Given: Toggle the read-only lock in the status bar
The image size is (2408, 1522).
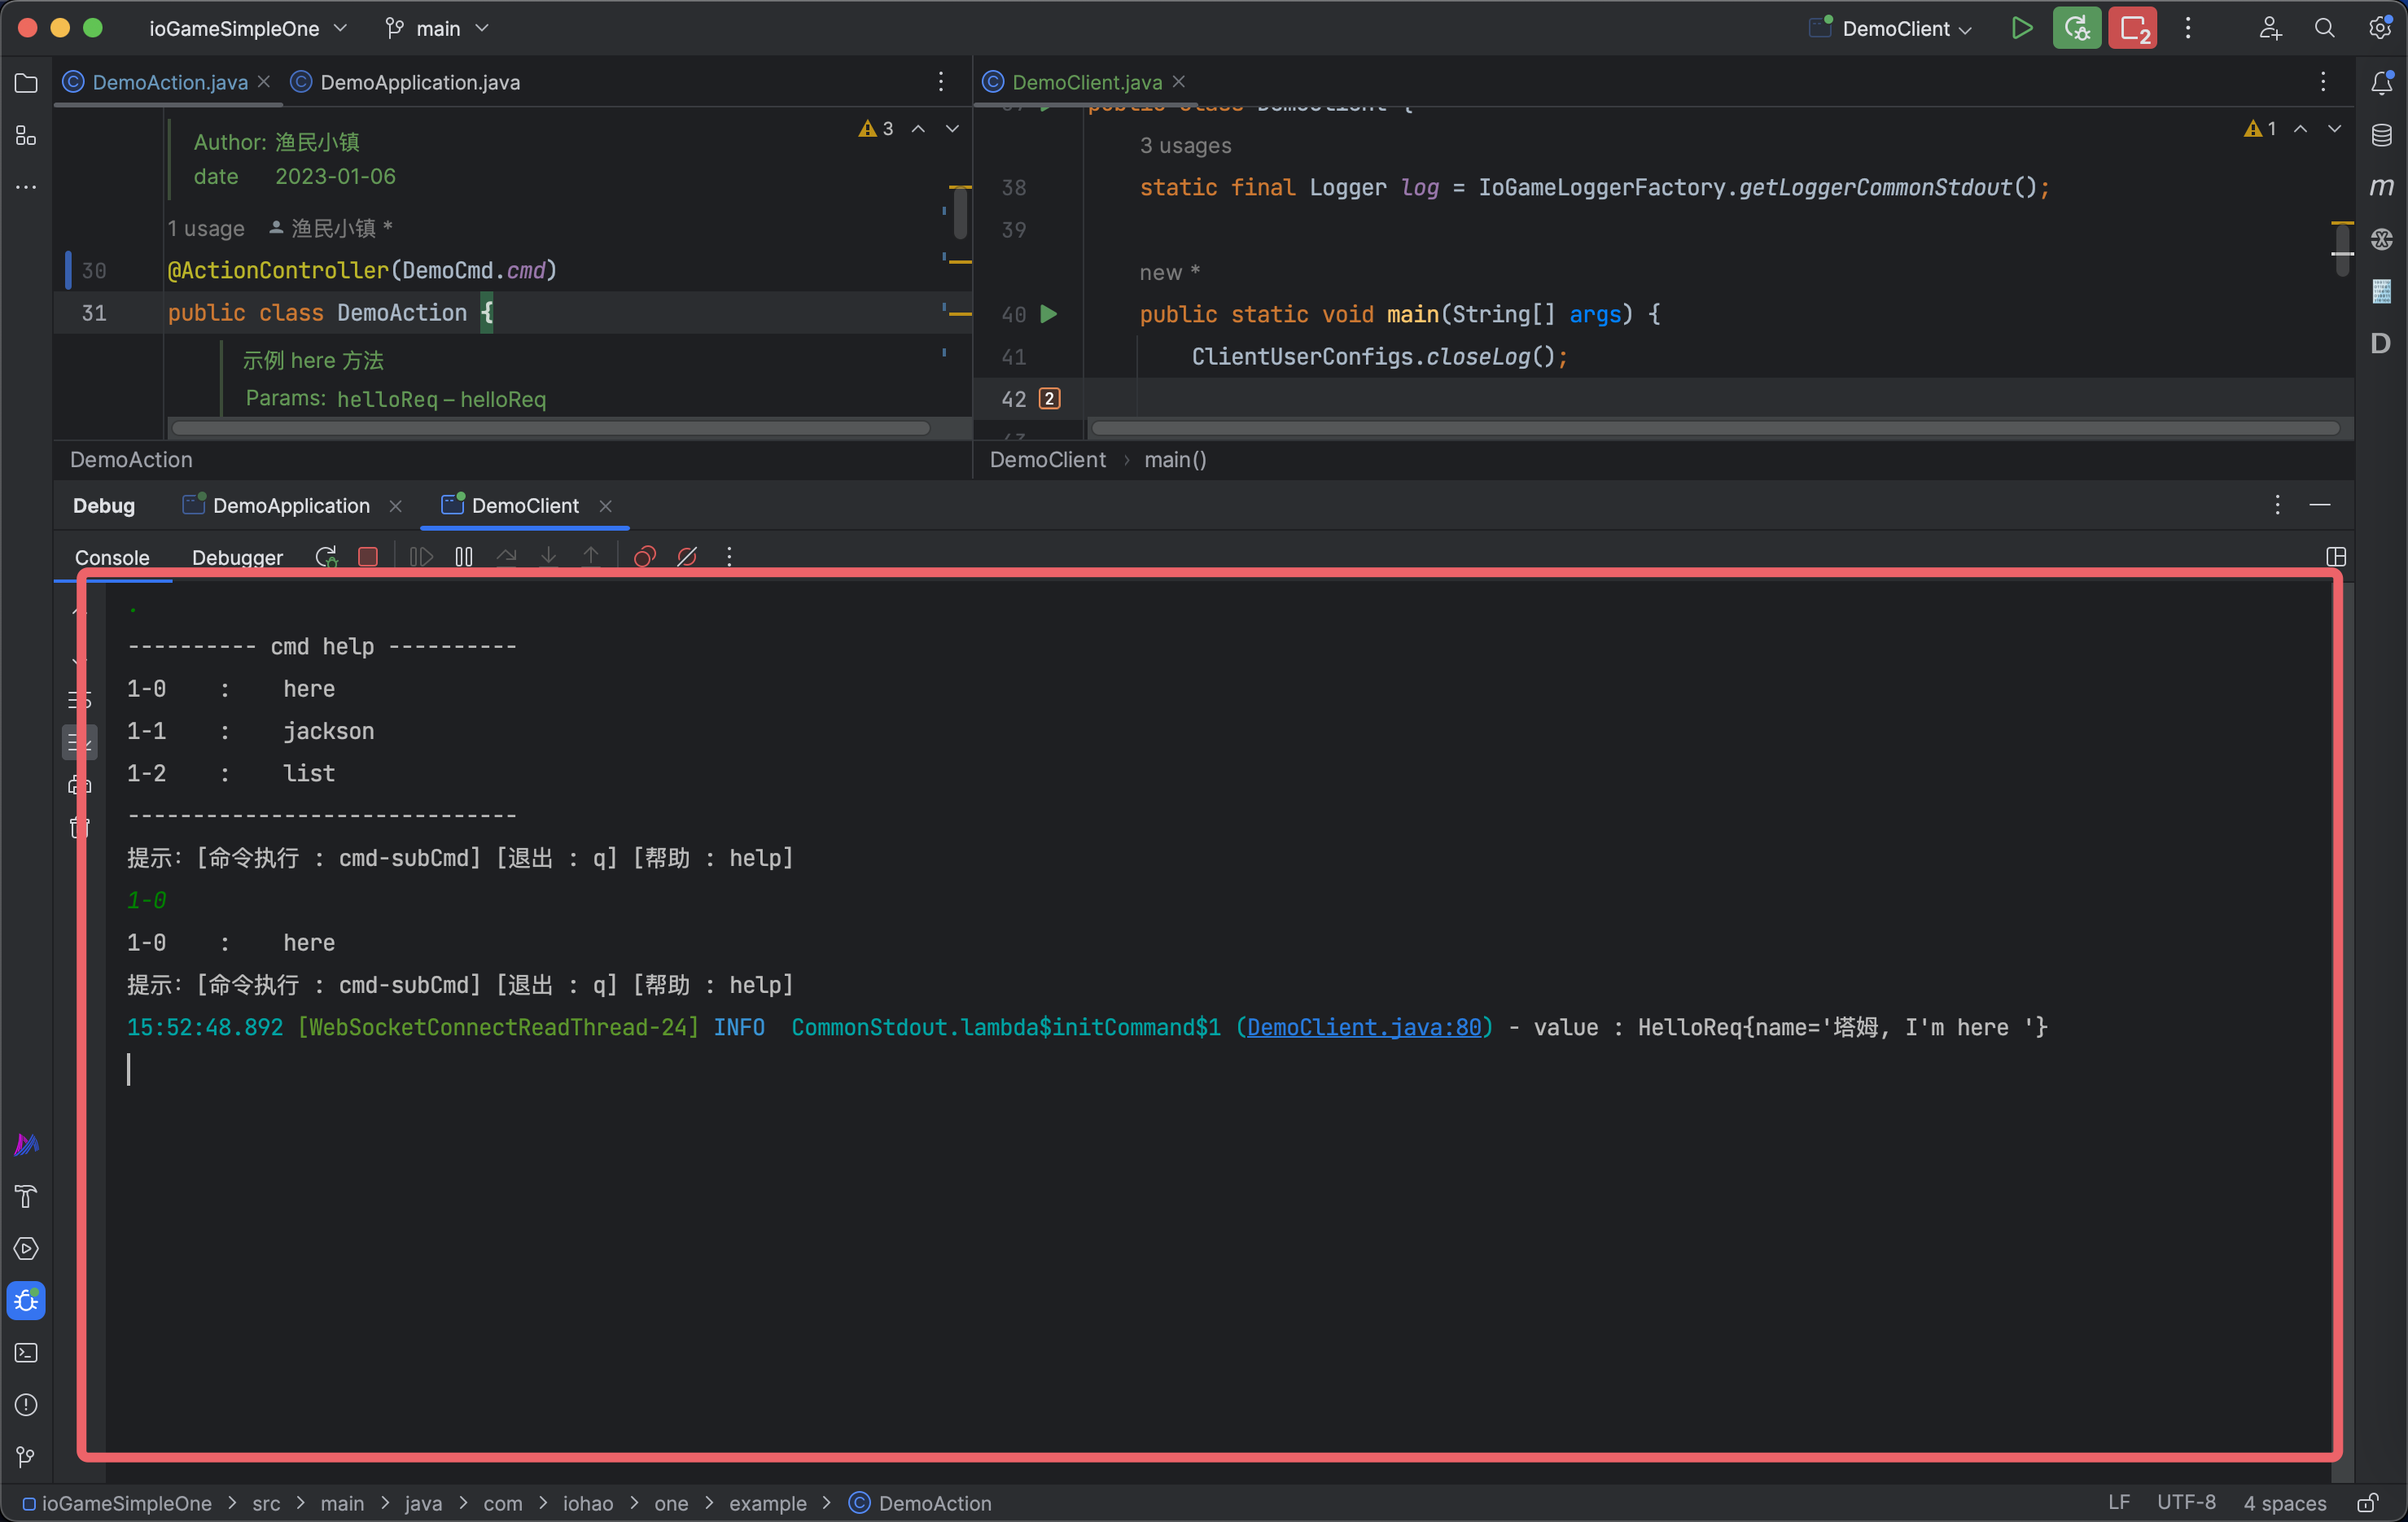Looking at the screenshot, I should [x=2368, y=1503].
